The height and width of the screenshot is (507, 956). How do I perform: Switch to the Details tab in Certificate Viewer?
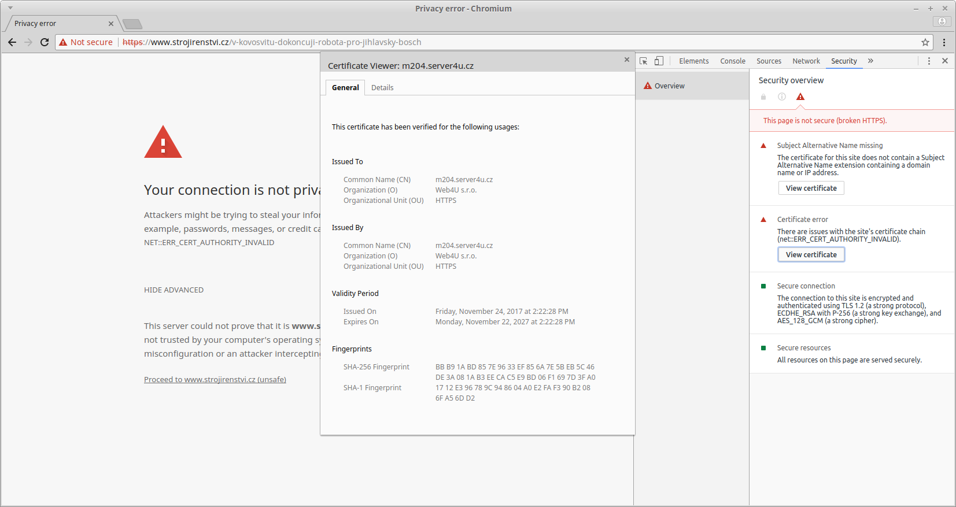tap(382, 88)
